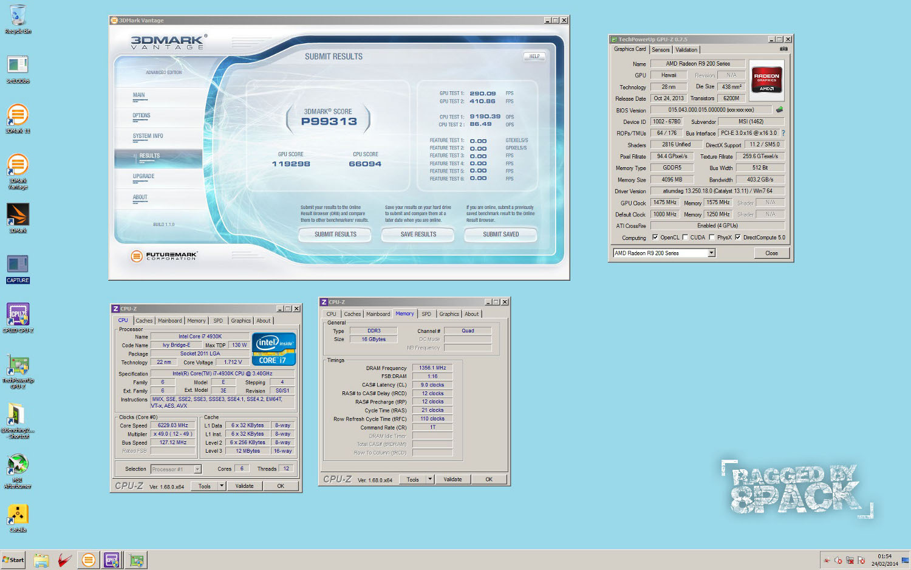Switch to the Sensors tab in GPU-Z
The image size is (911, 570).
tap(661, 50)
